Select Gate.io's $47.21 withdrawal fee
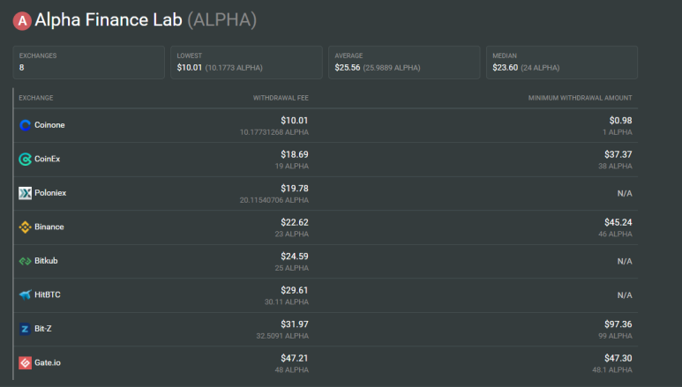The width and height of the screenshot is (682, 387). click(295, 358)
